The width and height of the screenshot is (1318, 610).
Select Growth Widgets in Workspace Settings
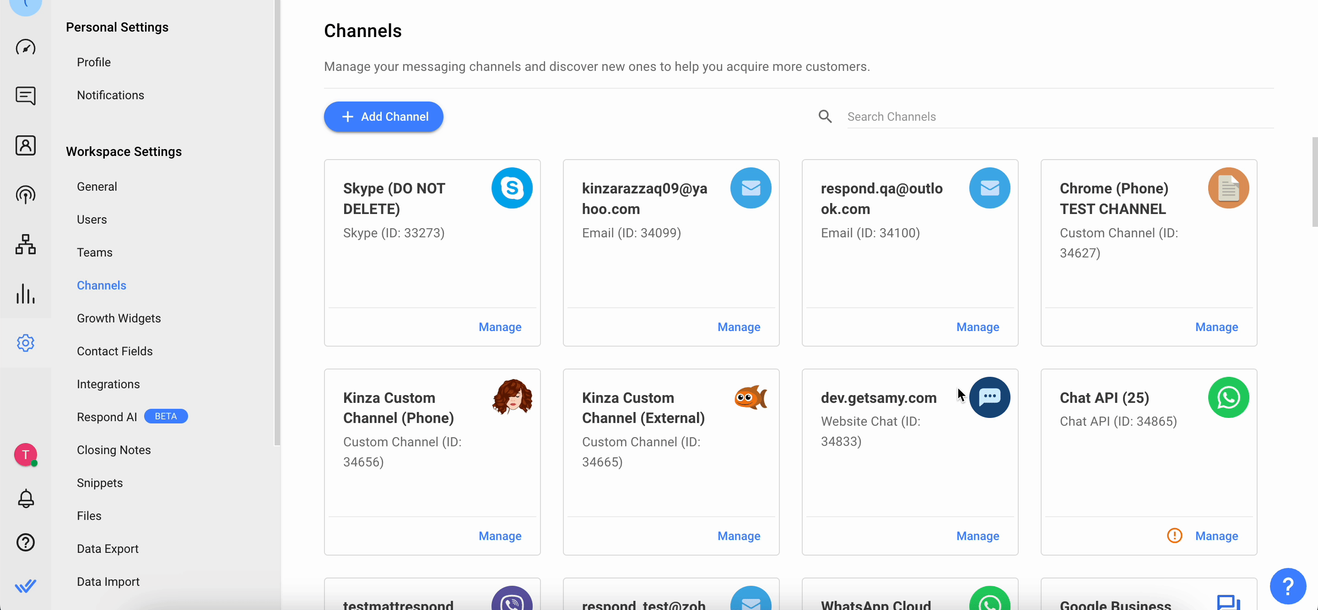coord(119,318)
